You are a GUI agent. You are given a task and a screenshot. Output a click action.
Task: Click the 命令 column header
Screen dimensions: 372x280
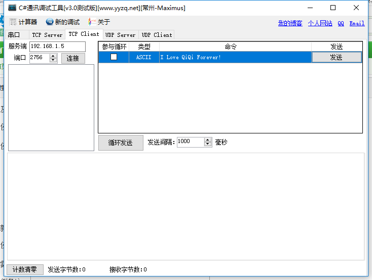pyautogui.click(x=235, y=46)
